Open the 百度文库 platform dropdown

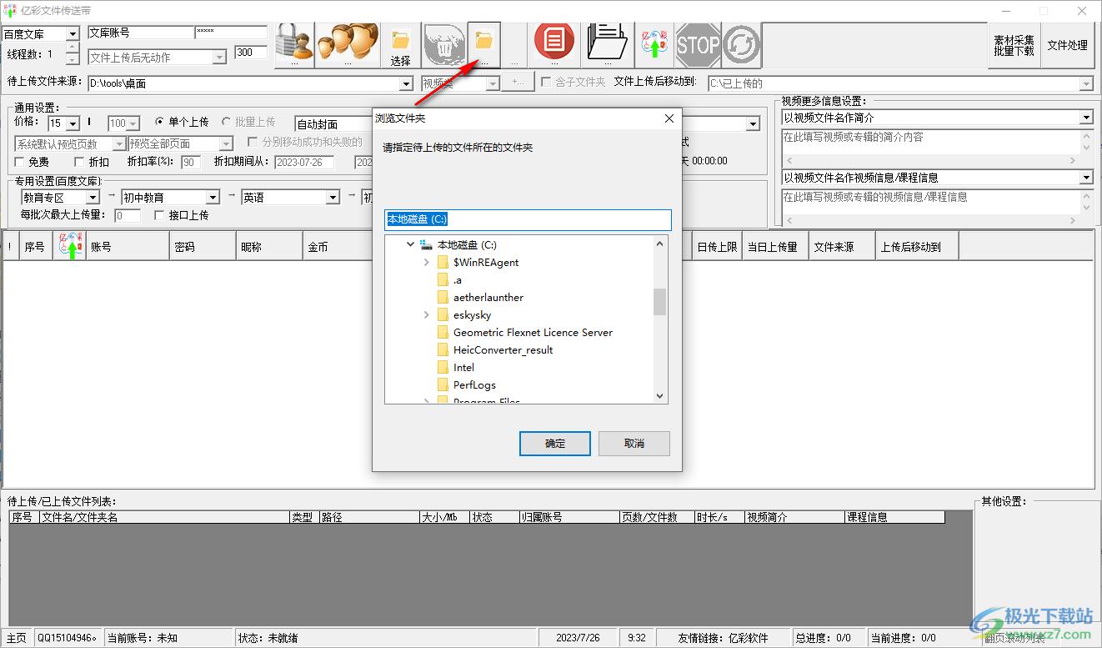pyautogui.click(x=72, y=34)
